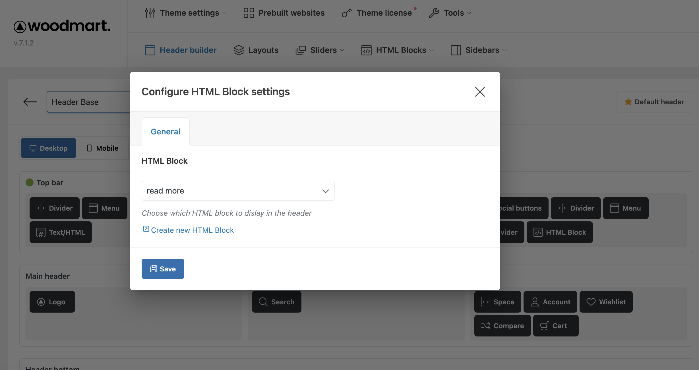
Task: Open Theme license menu item
Action: point(377,13)
